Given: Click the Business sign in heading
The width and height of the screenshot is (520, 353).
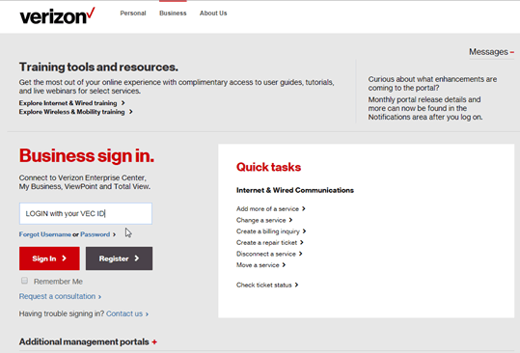Looking at the screenshot, I should [87, 156].
